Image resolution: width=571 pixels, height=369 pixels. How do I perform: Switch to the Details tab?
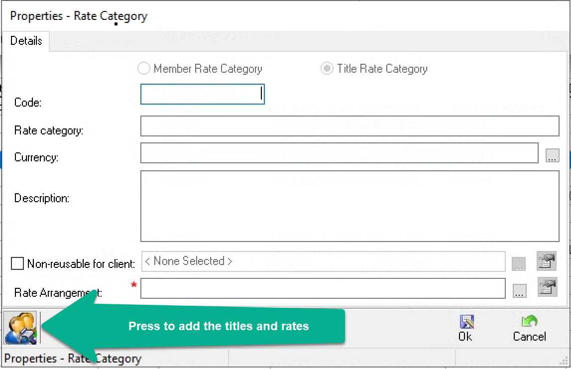point(26,41)
